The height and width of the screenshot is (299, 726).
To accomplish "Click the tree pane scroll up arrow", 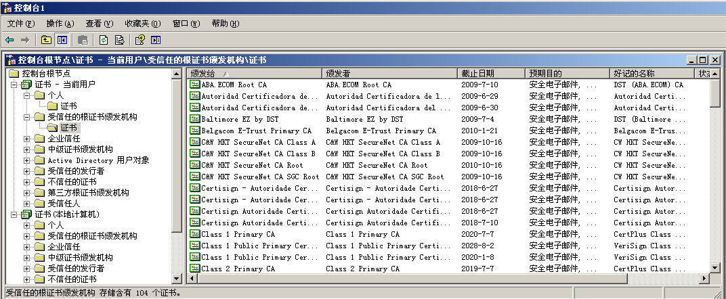I will pyautogui.click(x=176, y=74).
